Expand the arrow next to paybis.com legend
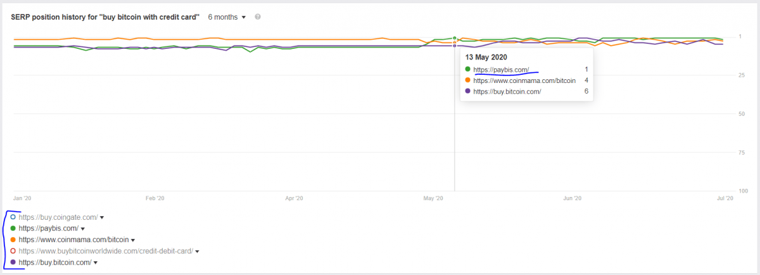 pos(83,229)
